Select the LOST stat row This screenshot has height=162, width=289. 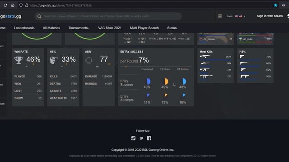28,91
